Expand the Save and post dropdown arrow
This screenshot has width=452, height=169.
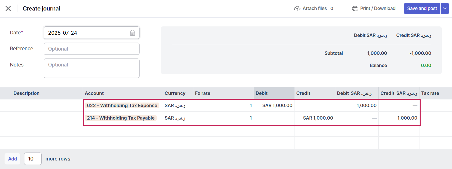click(x=445, y=9)
